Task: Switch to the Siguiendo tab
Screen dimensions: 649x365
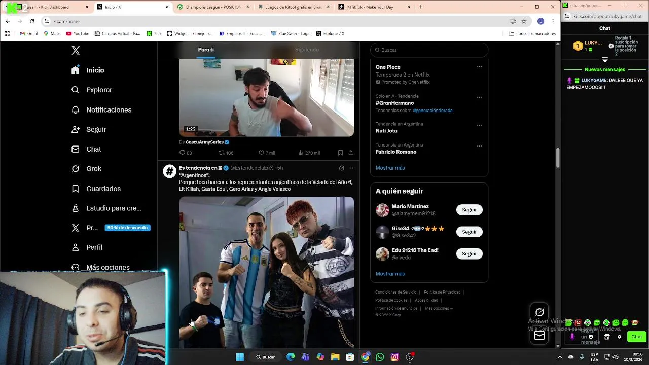Action: [x=307, y=50]
